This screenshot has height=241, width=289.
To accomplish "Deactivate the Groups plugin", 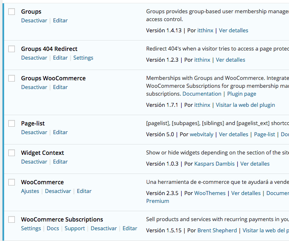I will point(34,21).
